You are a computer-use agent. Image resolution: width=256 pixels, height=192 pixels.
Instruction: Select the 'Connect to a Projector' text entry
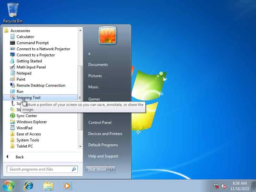click(x=36, y=55)
